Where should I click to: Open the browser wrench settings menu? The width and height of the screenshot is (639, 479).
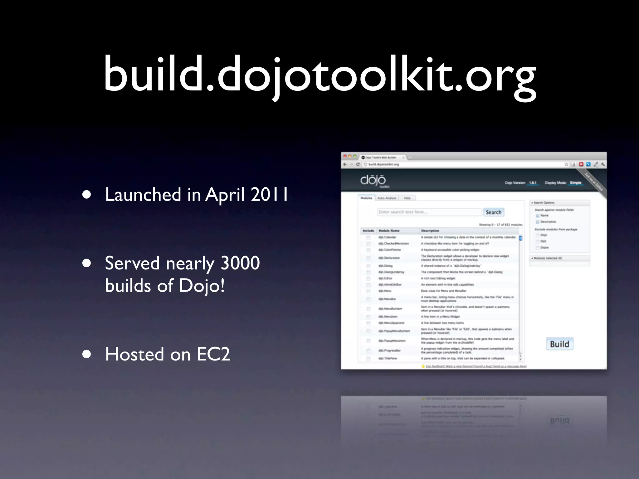[603, 164]
